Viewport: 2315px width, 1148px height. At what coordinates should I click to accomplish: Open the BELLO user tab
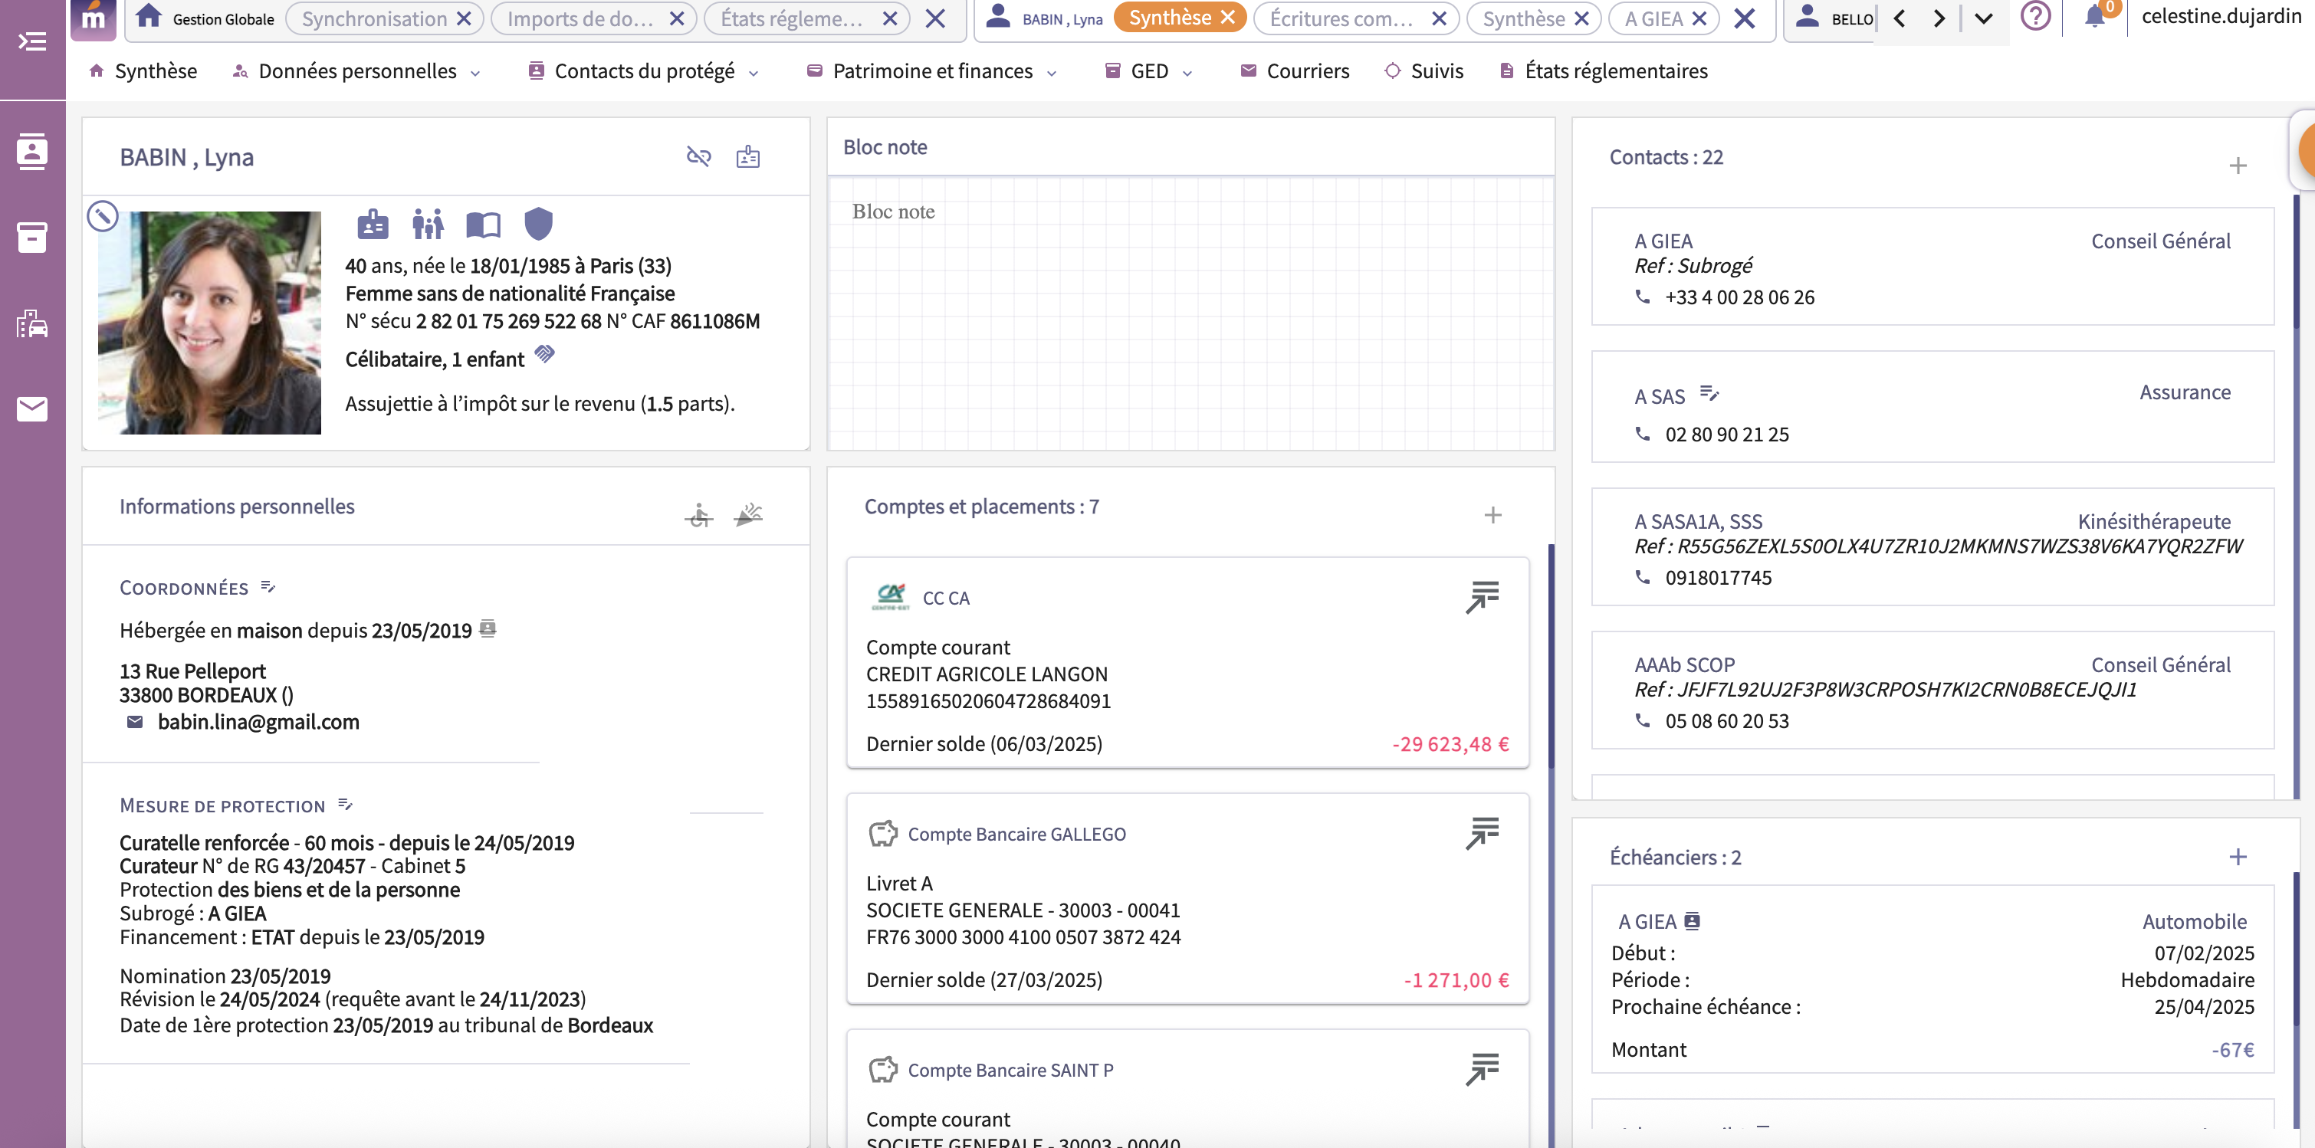pos(1835,19)
